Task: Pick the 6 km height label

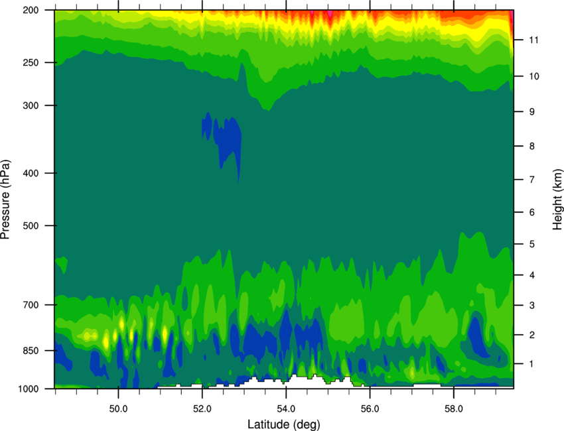Action: pyautogui.click(x=532, y=212)
